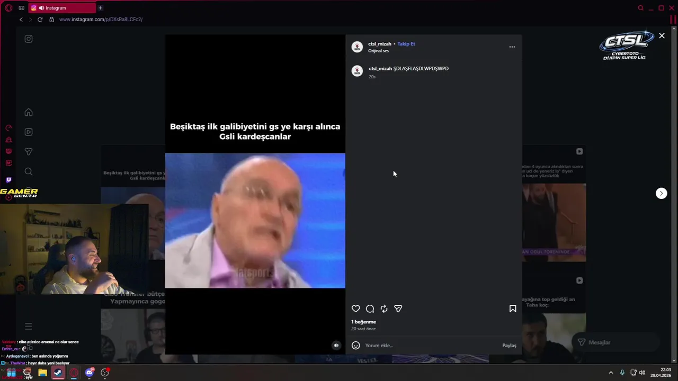Repost using the circular arrows icon
The image size is (678, 381).
[x=384, y=309]
